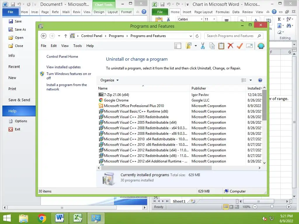
Task: Click the orange checkmark Properties icon
Action: coord(240,46)
